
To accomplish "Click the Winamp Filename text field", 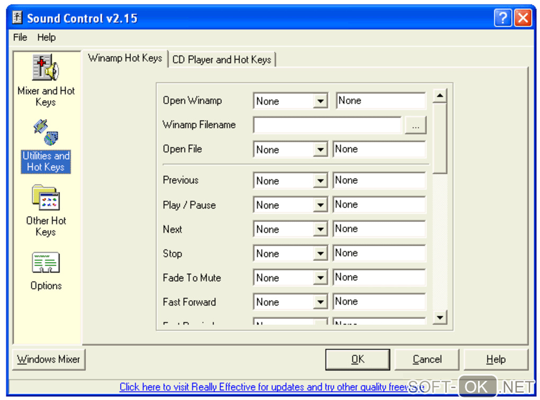I will click(x=327, y=125).
